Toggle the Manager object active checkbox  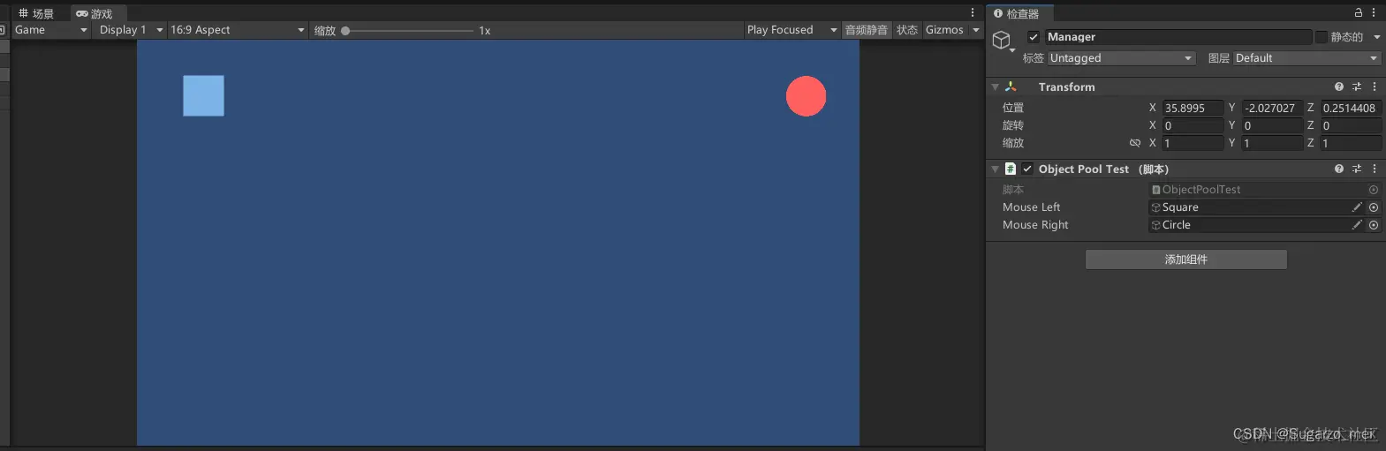pos(1034,37)
